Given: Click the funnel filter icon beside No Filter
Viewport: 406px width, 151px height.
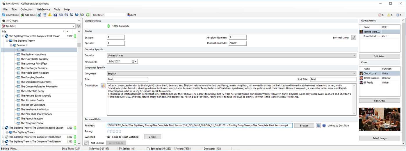Looking at the screenshot, I should (78, 26).
